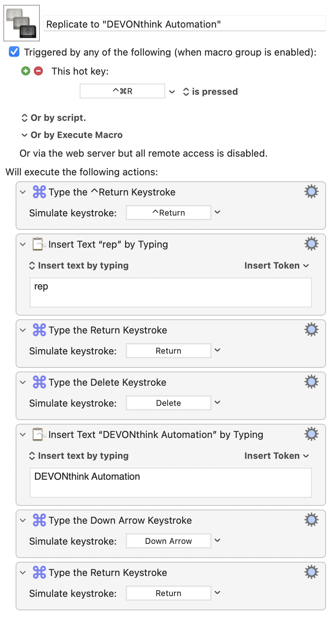Click command icon of Delete Keystroke action
The image size is (332, 617).
[39, 382]
